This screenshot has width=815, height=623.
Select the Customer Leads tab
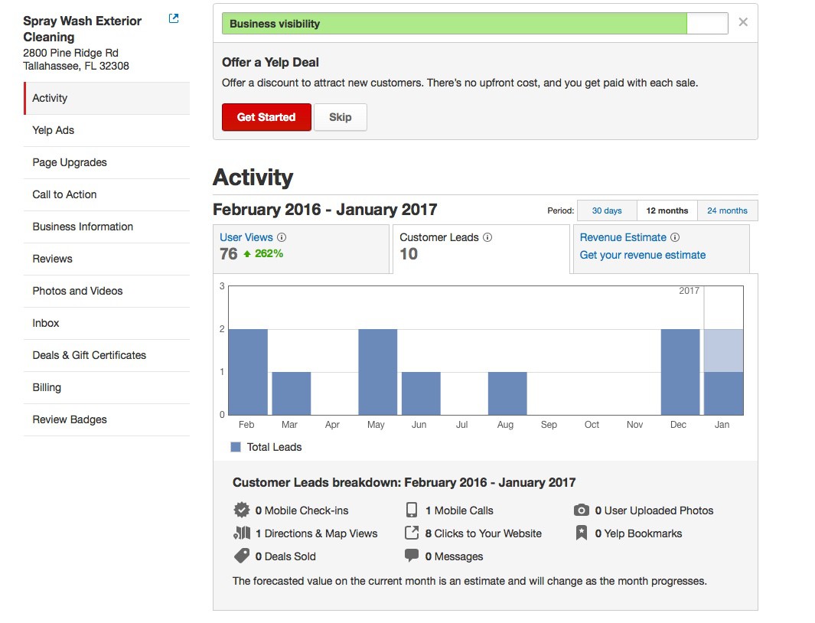pyautogui.click(x=481, y=249)
